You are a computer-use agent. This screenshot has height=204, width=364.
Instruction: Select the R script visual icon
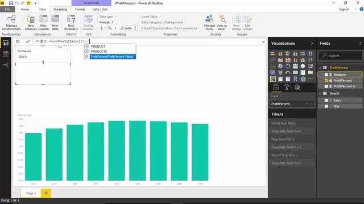[295, 79]
